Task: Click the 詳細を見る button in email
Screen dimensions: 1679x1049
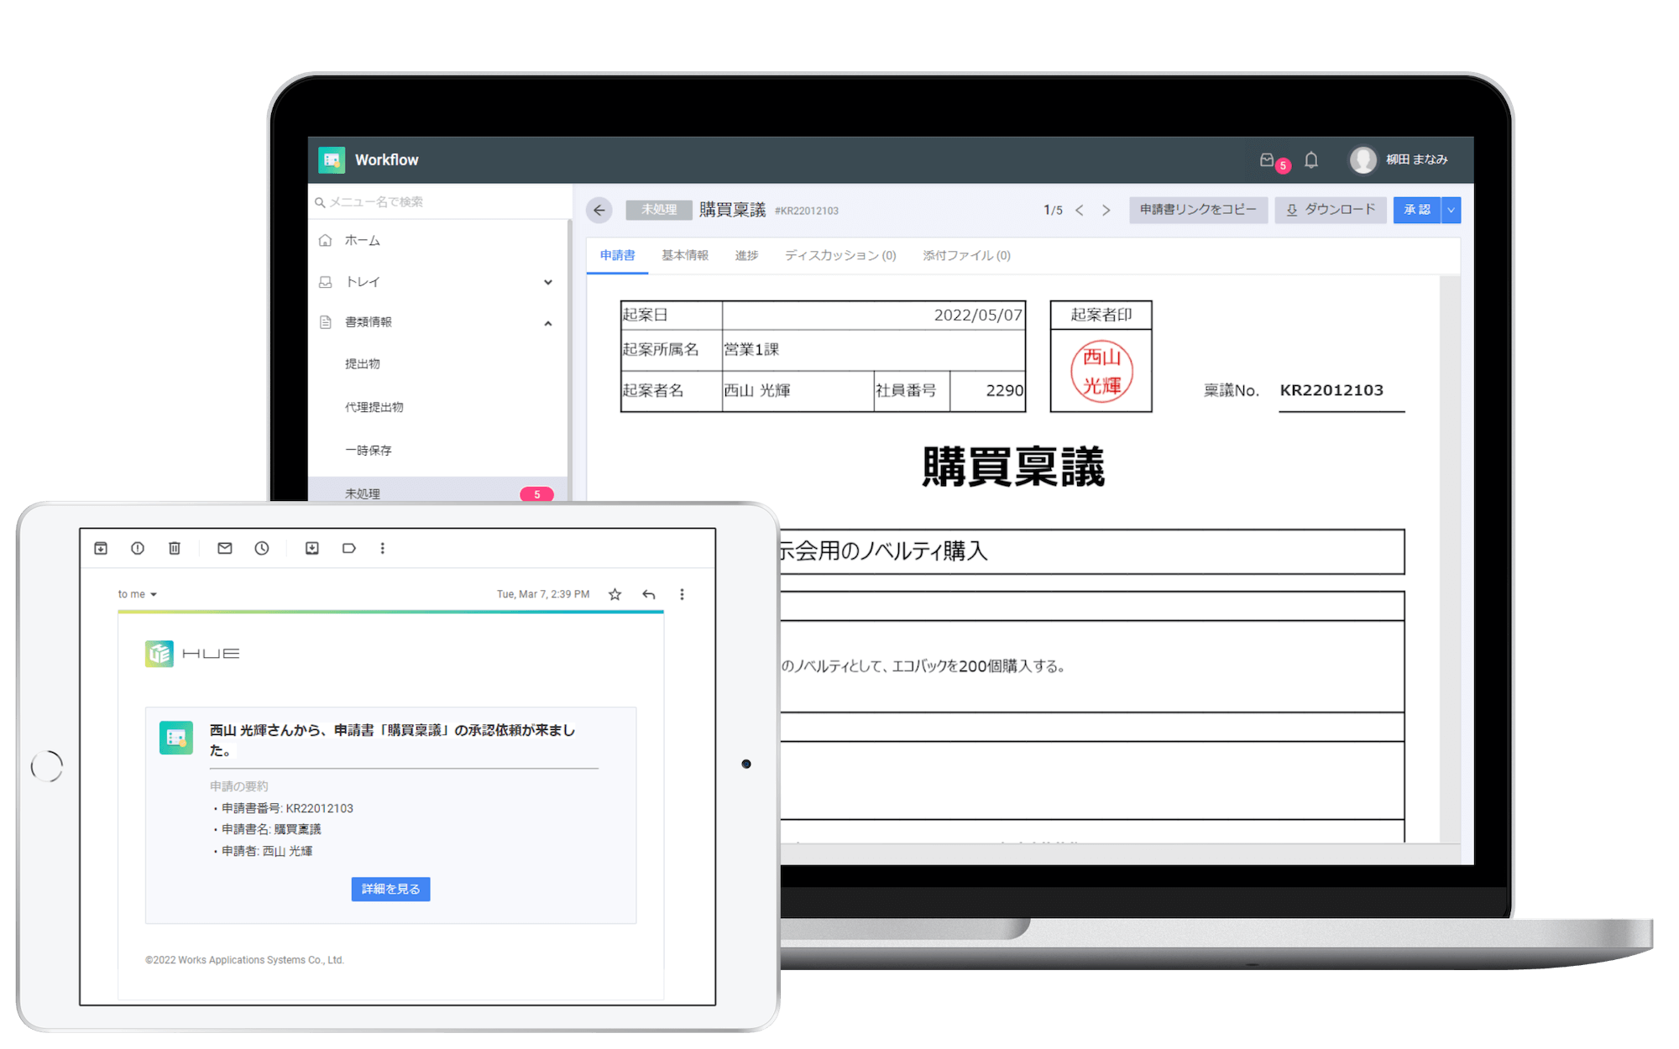Action: [x=390, y=889]
